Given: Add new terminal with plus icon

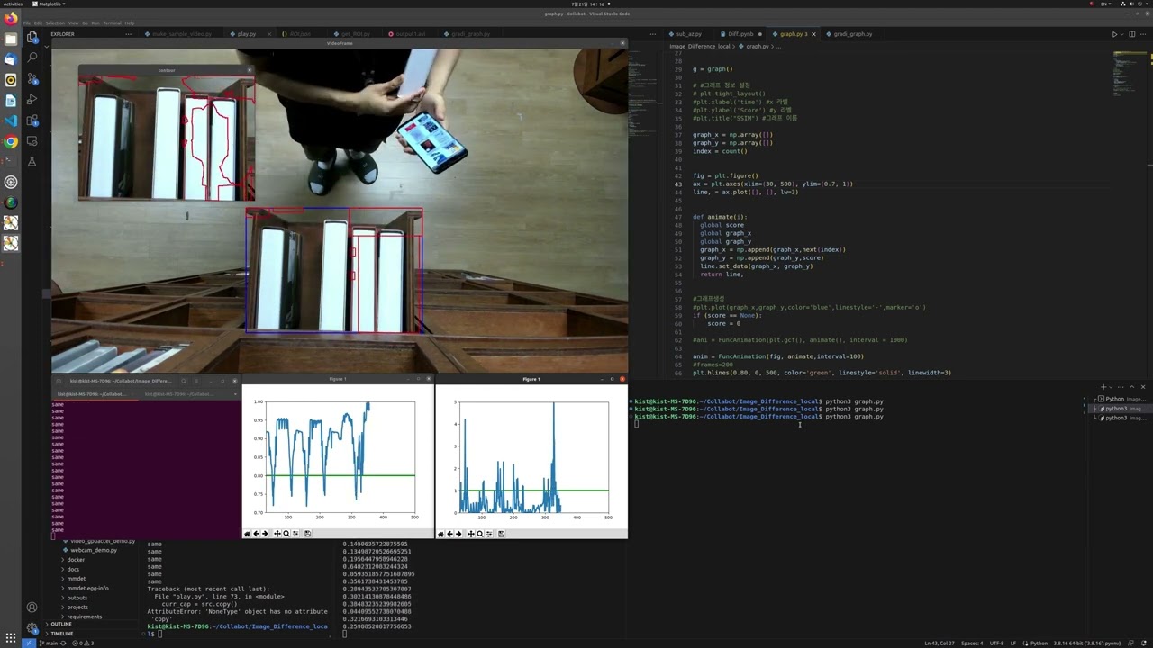Looking at the screenshot, I should 1103,387.
